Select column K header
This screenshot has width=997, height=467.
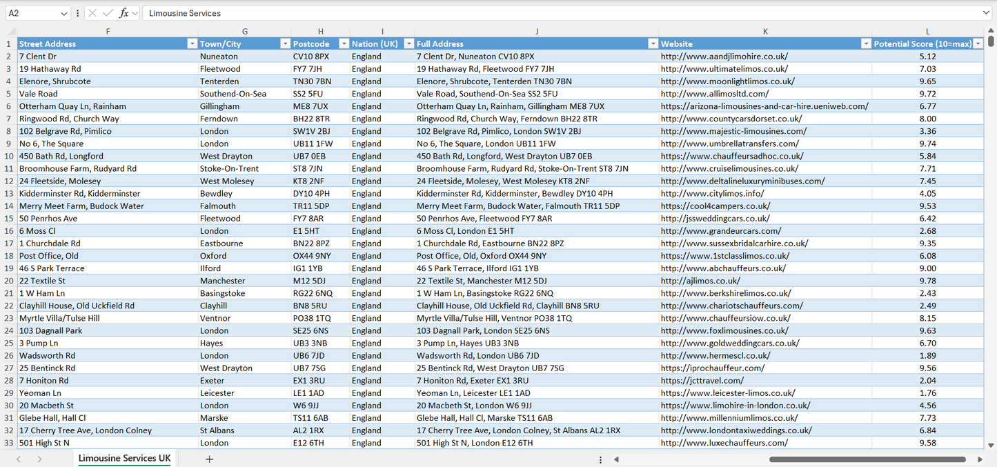tap(765, 32)
